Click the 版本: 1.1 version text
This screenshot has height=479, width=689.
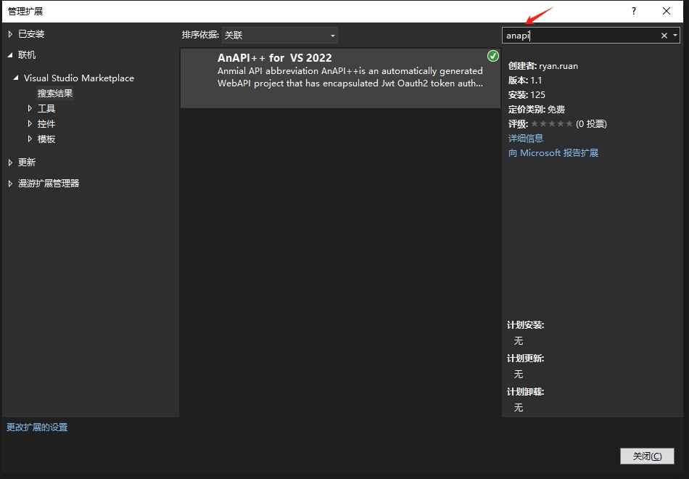point(525,81)
